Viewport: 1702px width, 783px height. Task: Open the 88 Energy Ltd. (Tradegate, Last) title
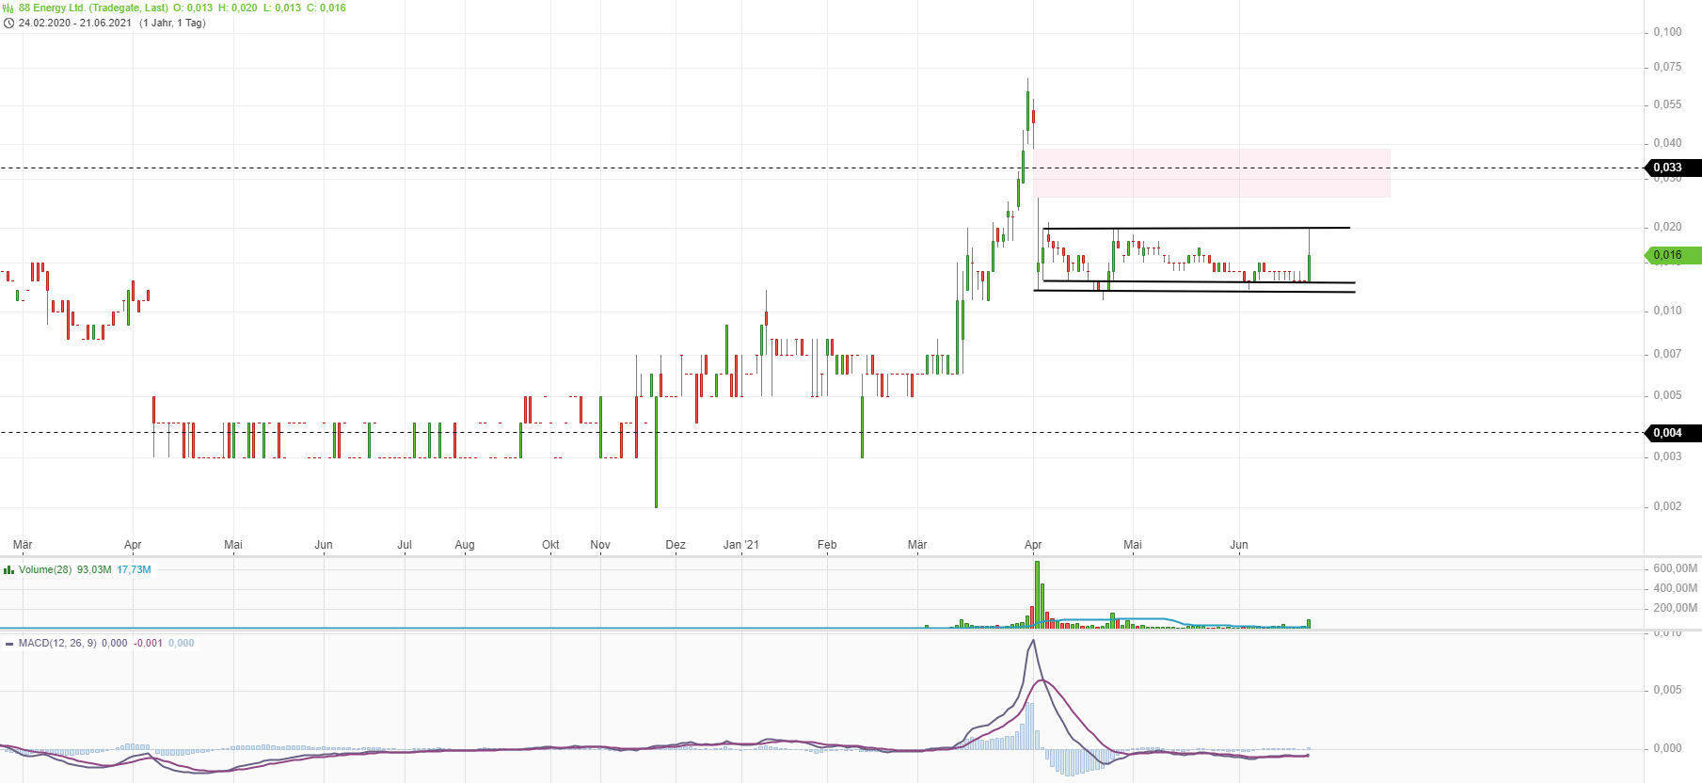(93, 8)
